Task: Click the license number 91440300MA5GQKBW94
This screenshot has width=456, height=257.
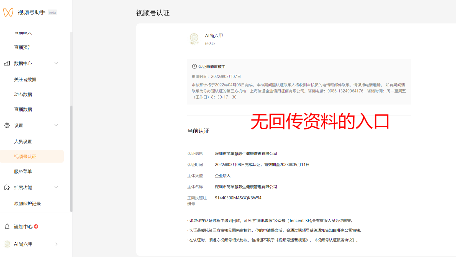Action: 238,198
